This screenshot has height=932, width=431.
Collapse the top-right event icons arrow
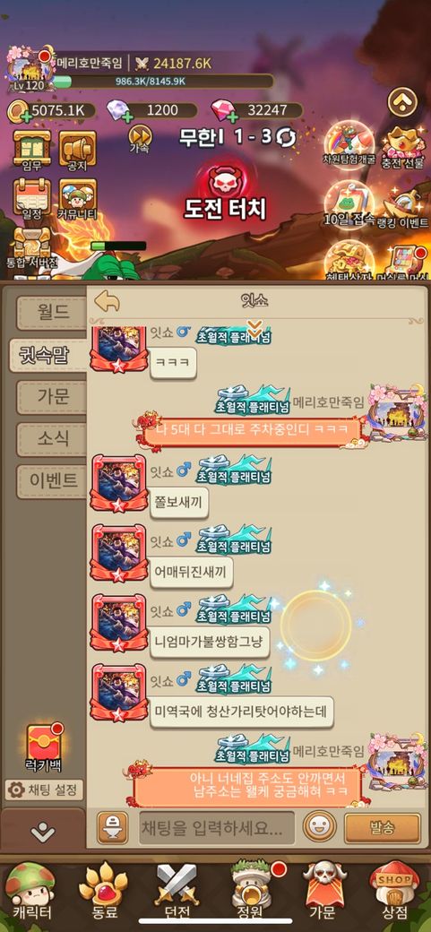401,101
